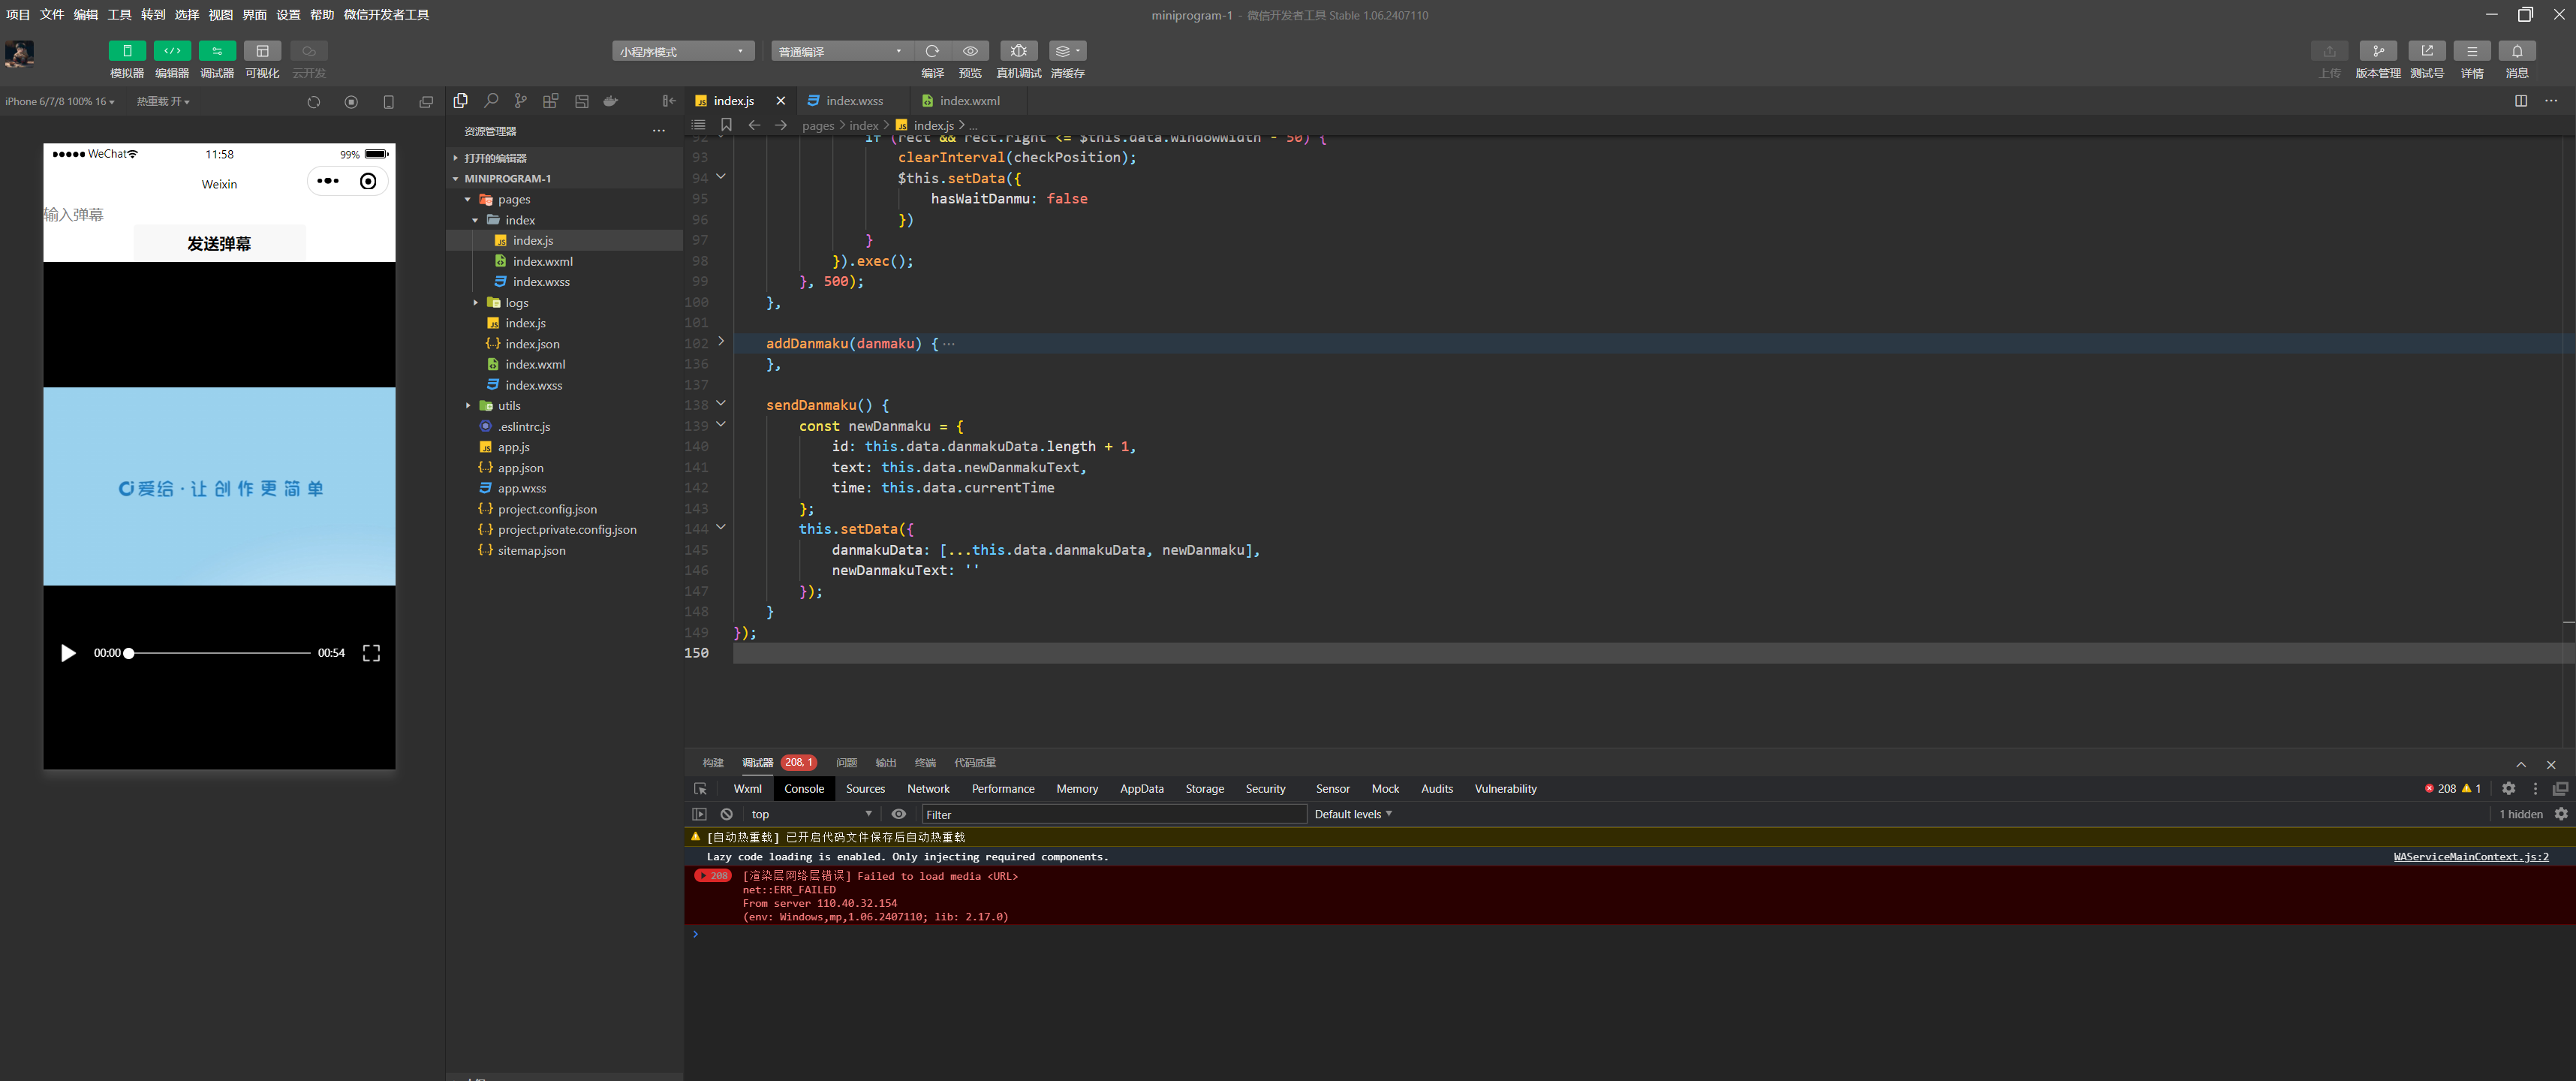Screen dimensions: 2576x1081
Task: Click the search icon in sidebar
Action: [x=491, y=101]
